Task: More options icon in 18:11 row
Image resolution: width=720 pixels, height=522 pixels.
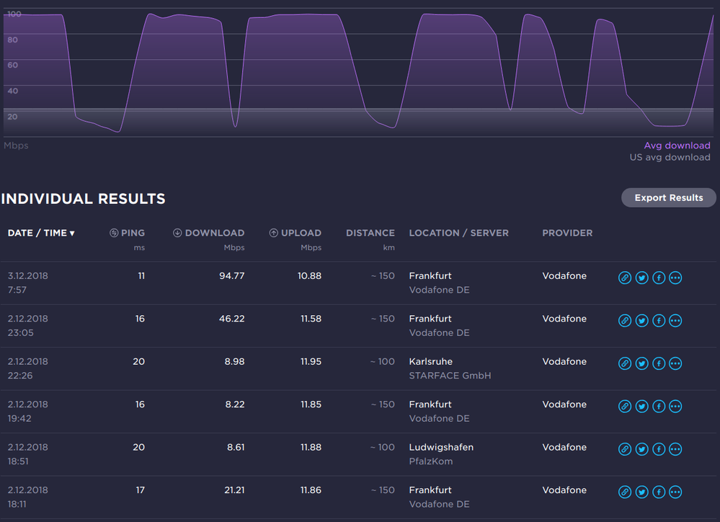Action: pos(675,492)
